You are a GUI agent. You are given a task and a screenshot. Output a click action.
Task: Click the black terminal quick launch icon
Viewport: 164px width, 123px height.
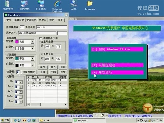click(x=34, y=120)
